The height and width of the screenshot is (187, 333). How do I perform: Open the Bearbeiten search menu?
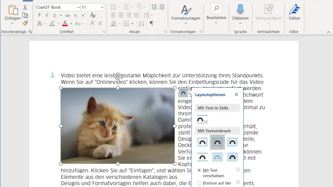216,14
